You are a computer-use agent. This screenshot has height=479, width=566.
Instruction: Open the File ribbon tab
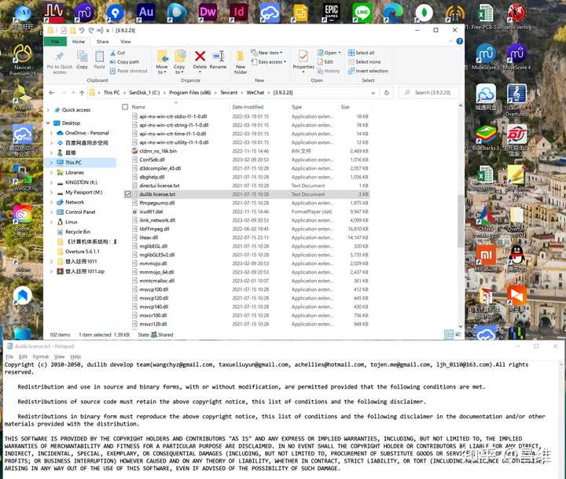[55, 42]
